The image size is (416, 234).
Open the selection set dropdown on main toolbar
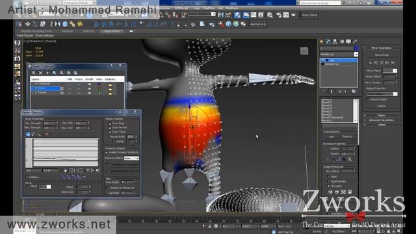coord(202,14)
